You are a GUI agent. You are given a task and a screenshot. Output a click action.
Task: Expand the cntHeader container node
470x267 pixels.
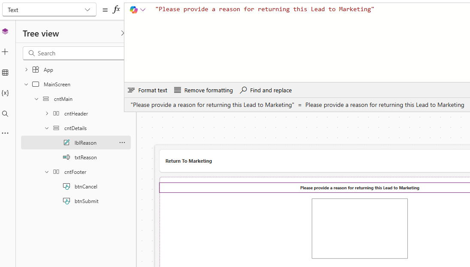[x=47, y=114]
